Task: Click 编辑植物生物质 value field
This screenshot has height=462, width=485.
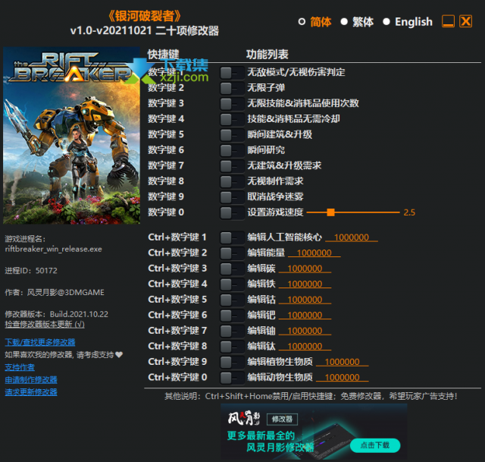Action: (x=342, y=362)
